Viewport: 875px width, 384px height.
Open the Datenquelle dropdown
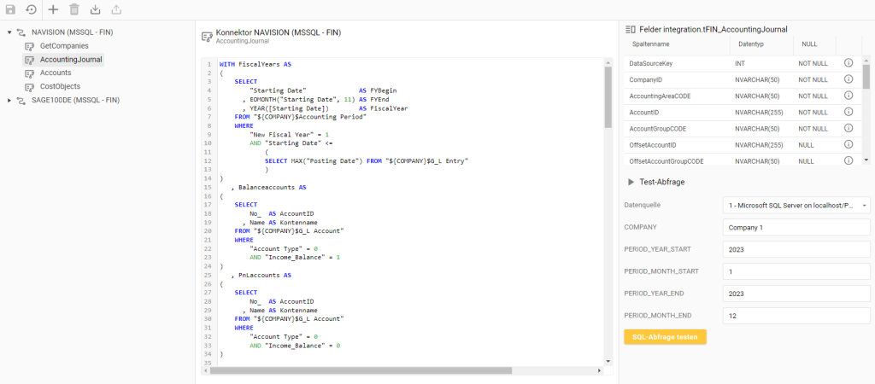(796, 206)
